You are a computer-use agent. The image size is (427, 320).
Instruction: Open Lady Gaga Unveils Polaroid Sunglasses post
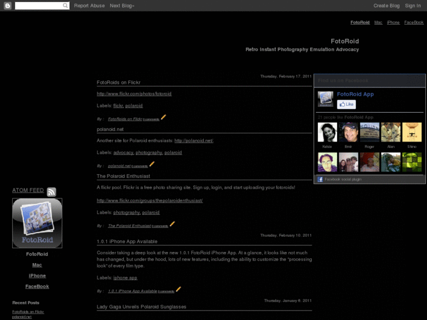point(142,307)
